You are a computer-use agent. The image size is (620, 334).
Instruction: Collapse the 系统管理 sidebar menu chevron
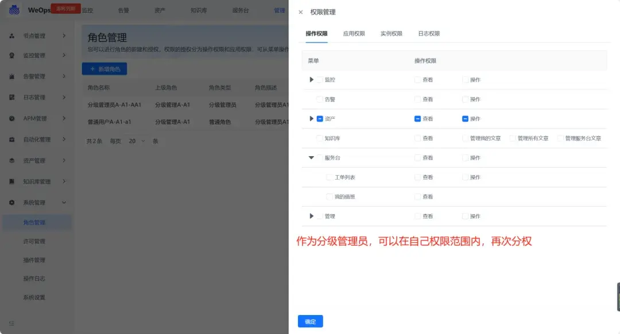pos(64,203)
